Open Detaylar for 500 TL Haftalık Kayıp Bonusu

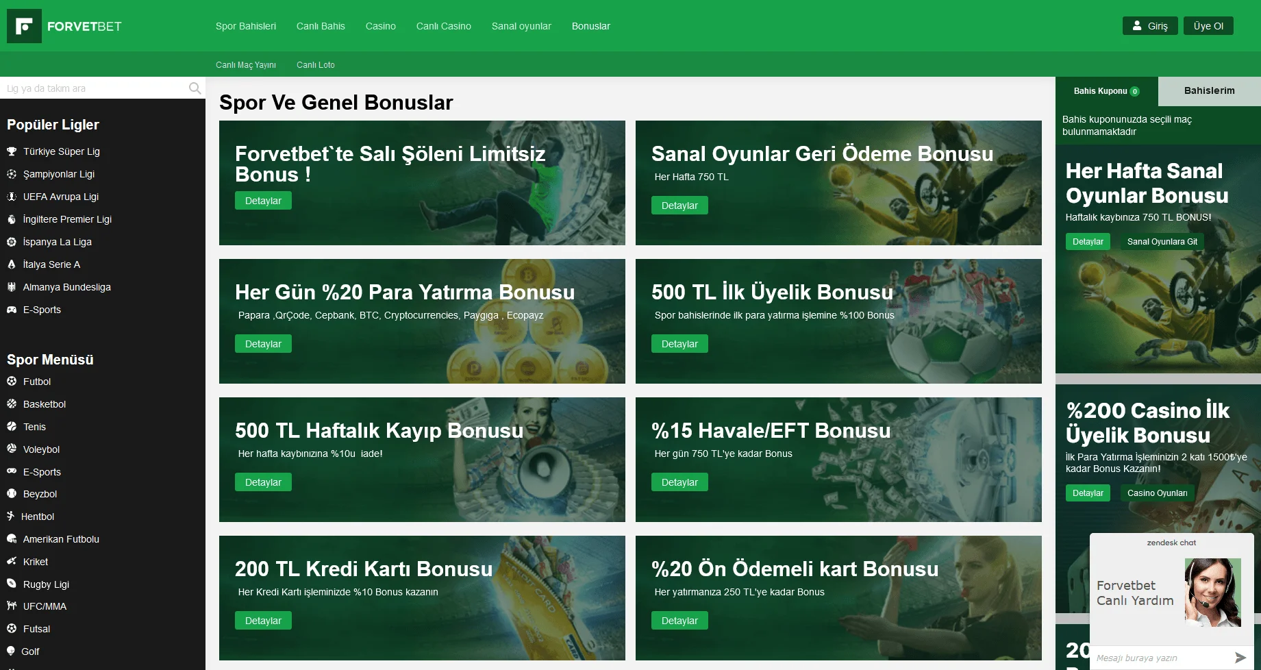pyautogui.click(x=263, y=482)
